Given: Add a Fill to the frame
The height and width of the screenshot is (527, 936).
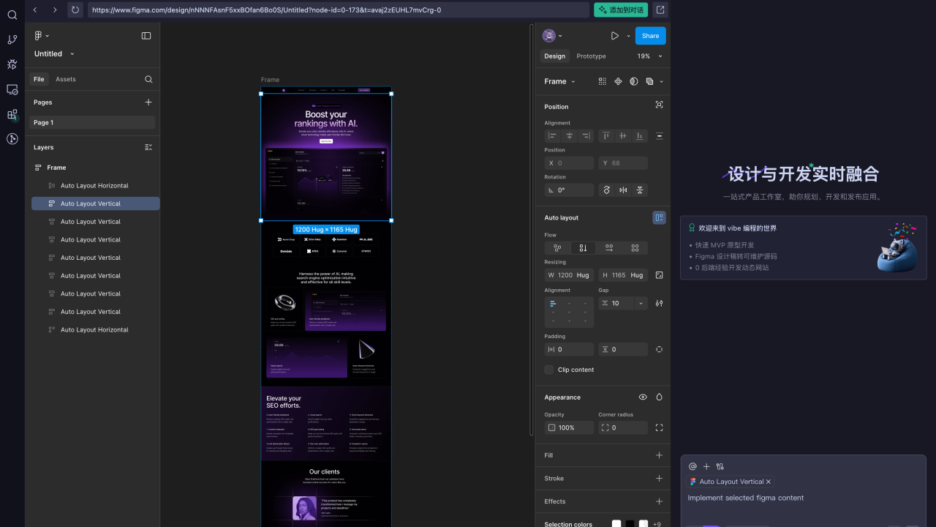Looking at the screenshot, I should (x=659, y=455).
